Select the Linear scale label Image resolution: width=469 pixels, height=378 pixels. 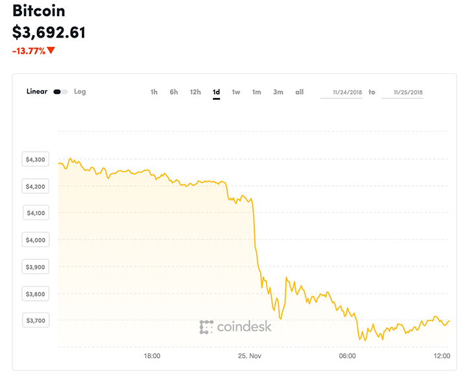(37, 91)
